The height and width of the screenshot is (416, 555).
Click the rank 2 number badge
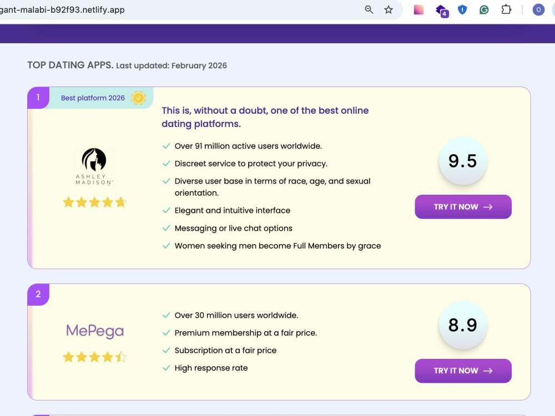(38, 295)
